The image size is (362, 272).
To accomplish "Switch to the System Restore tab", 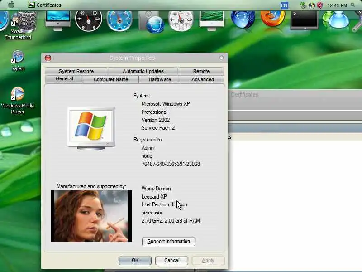I will pos(76,71).
